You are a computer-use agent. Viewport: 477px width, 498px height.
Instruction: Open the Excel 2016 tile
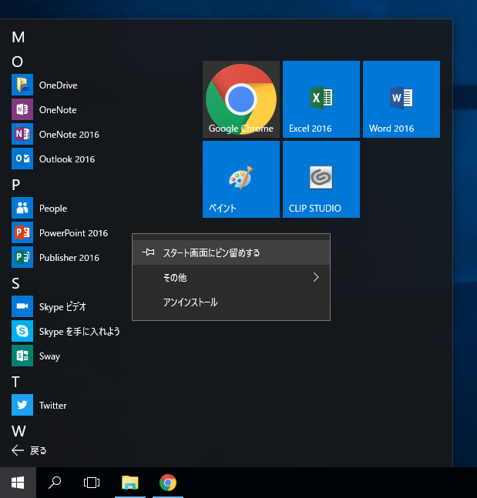coord(321,99)
